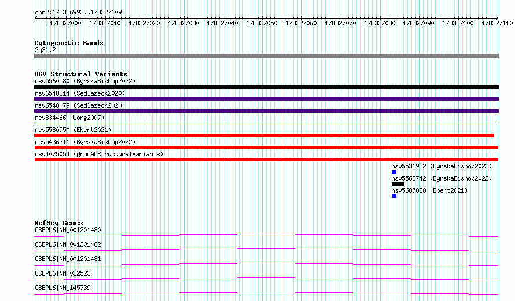
Task: Click the Cytogenetic Bands track title
Action: click(69, 43)
